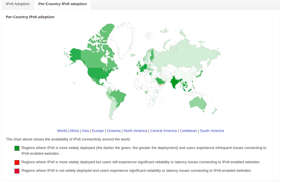
Task: View IPv6 adoption for Africa
Action: [74, 131]
